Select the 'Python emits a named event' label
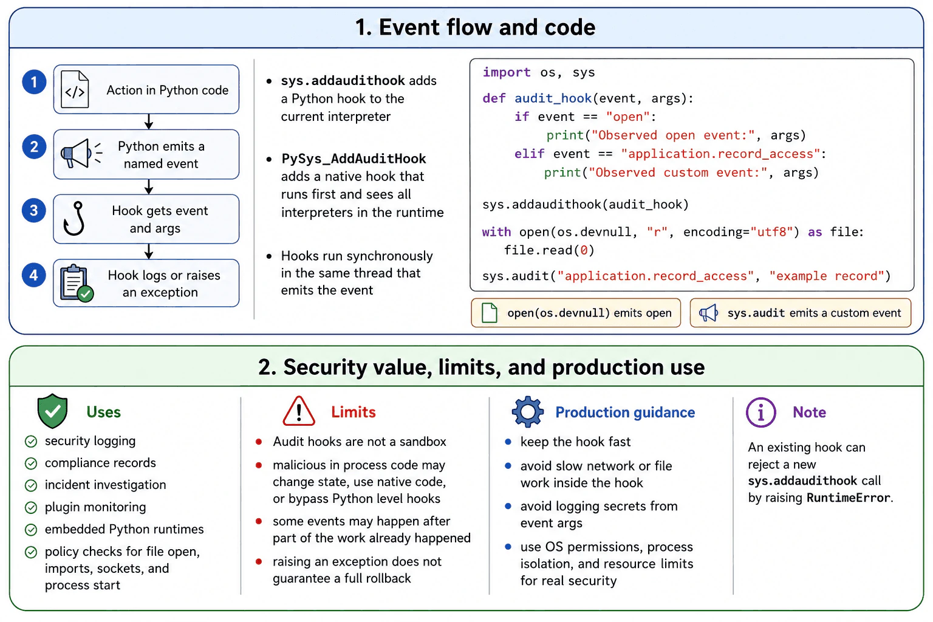933x622 pixels. pyautogui.click(x=161, y=155)
